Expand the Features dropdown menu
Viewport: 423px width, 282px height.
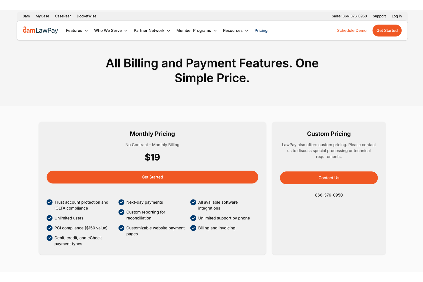(x=77, y=31)
